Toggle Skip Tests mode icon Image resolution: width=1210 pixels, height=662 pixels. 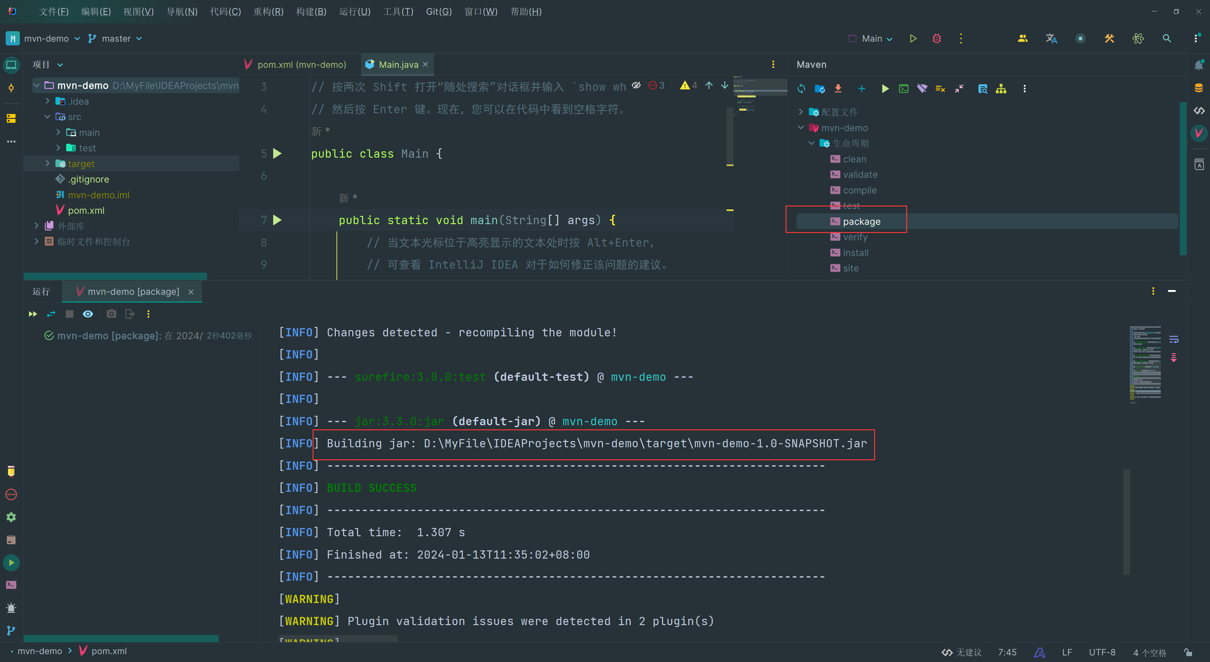tap(940, 89)
